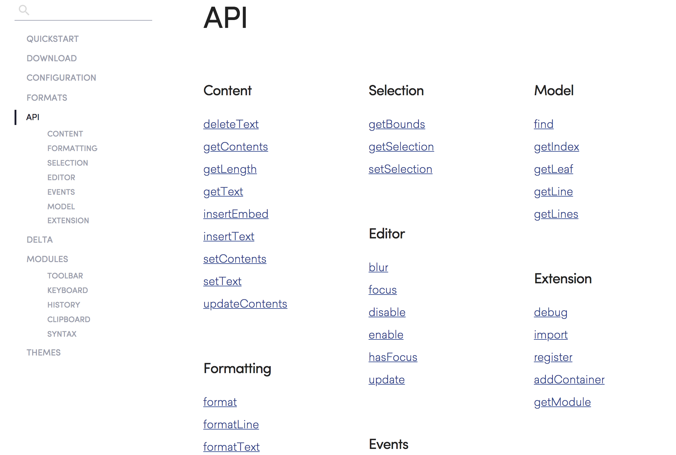Click the insertEmbed link

point(236,214)
